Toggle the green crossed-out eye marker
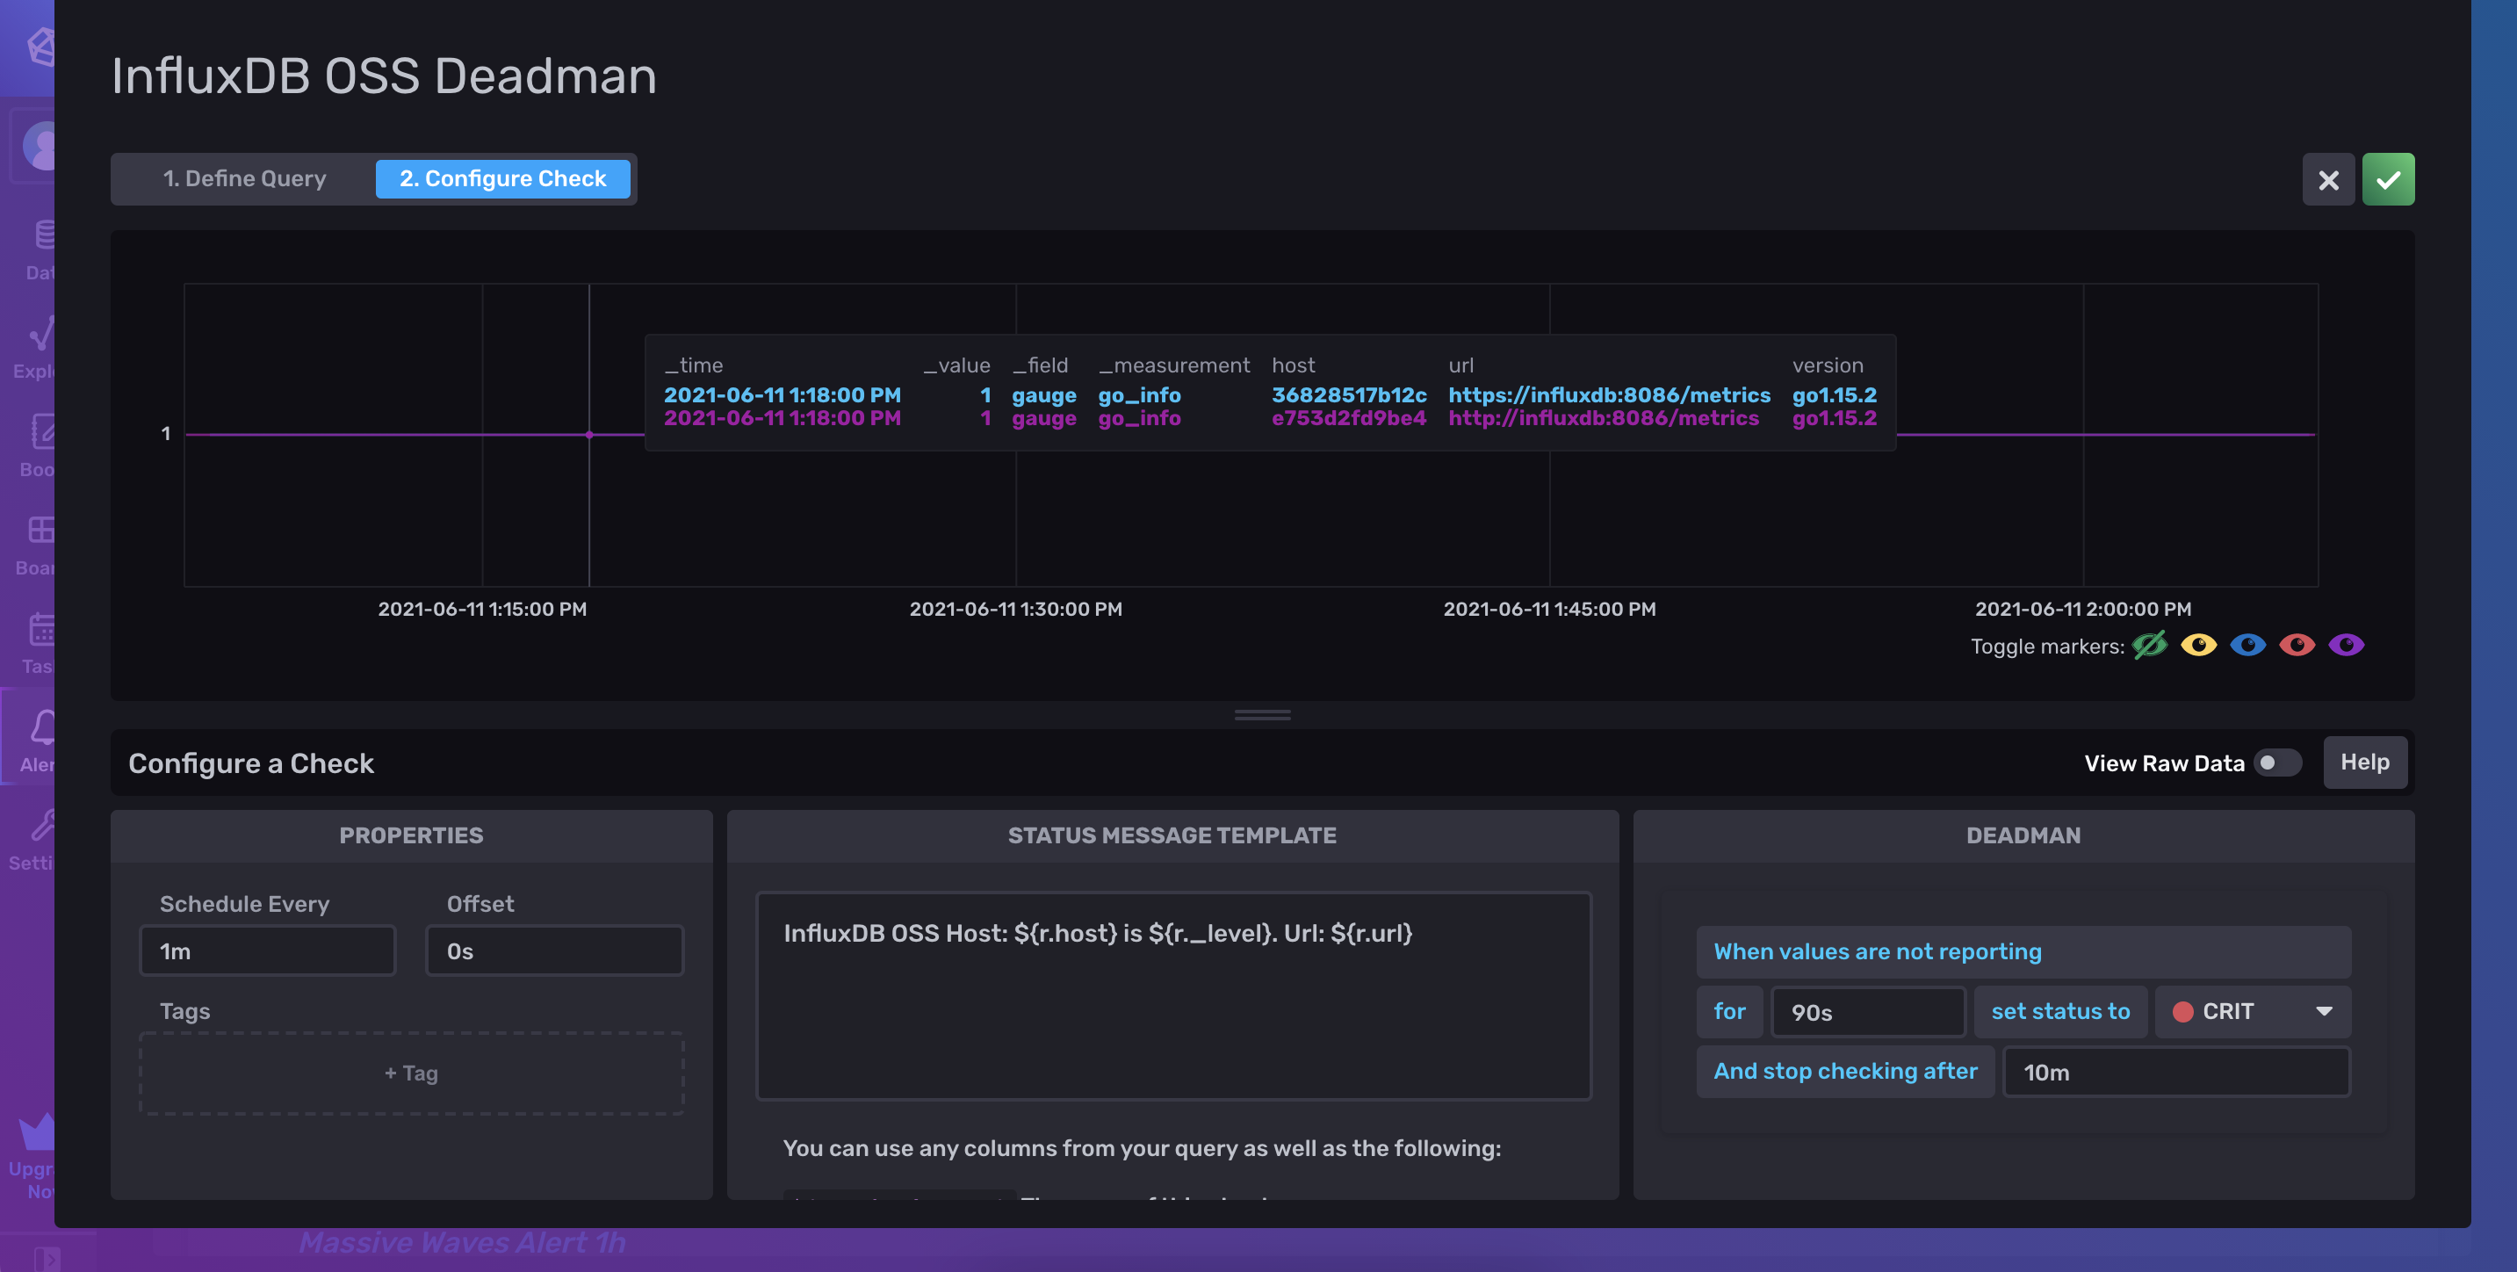2517x1272 pixels. click(2149, 646)
